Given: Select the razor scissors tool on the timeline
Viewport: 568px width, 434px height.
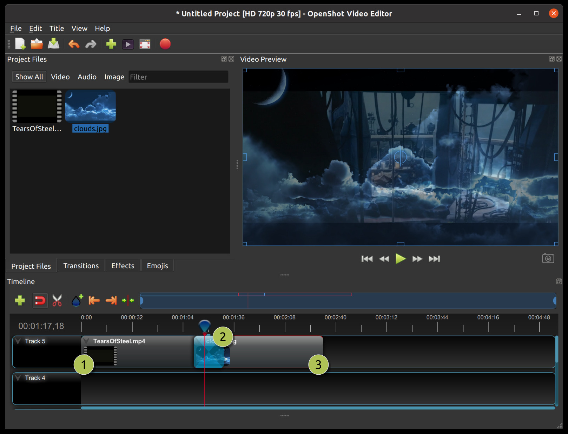Looking at the screenshot, I should click(x=57, y=301).
